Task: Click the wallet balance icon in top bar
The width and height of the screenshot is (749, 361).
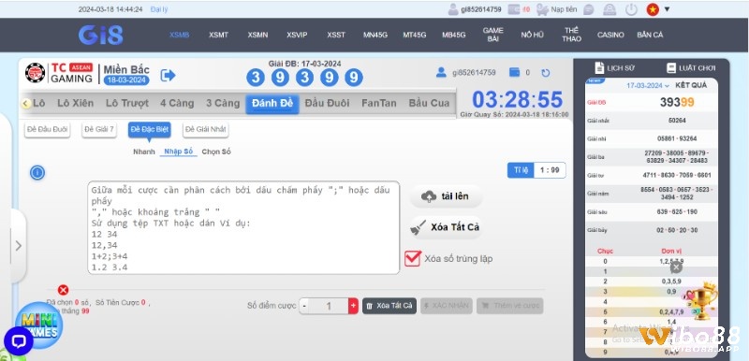Action: coord(514,9)
